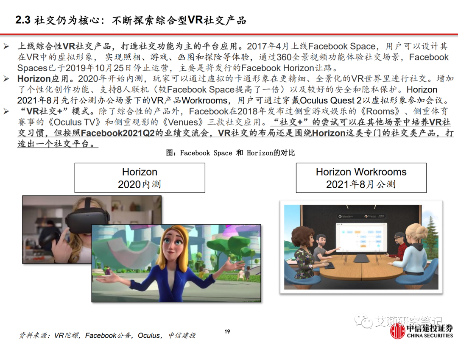Click the first bullet arrow beside 上线综合性VR社交产品
Screen dimensions: 458x342
click(x=6, y=46)
